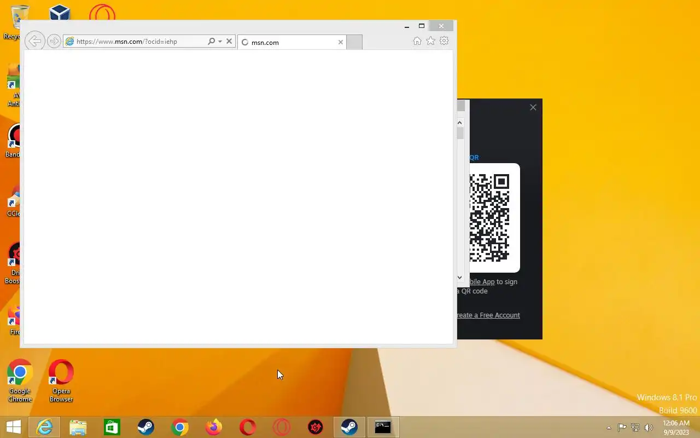This screenshot has height=438, width=700.
Task: Open File Explorer from the taskbar
Action: (78, 427)
